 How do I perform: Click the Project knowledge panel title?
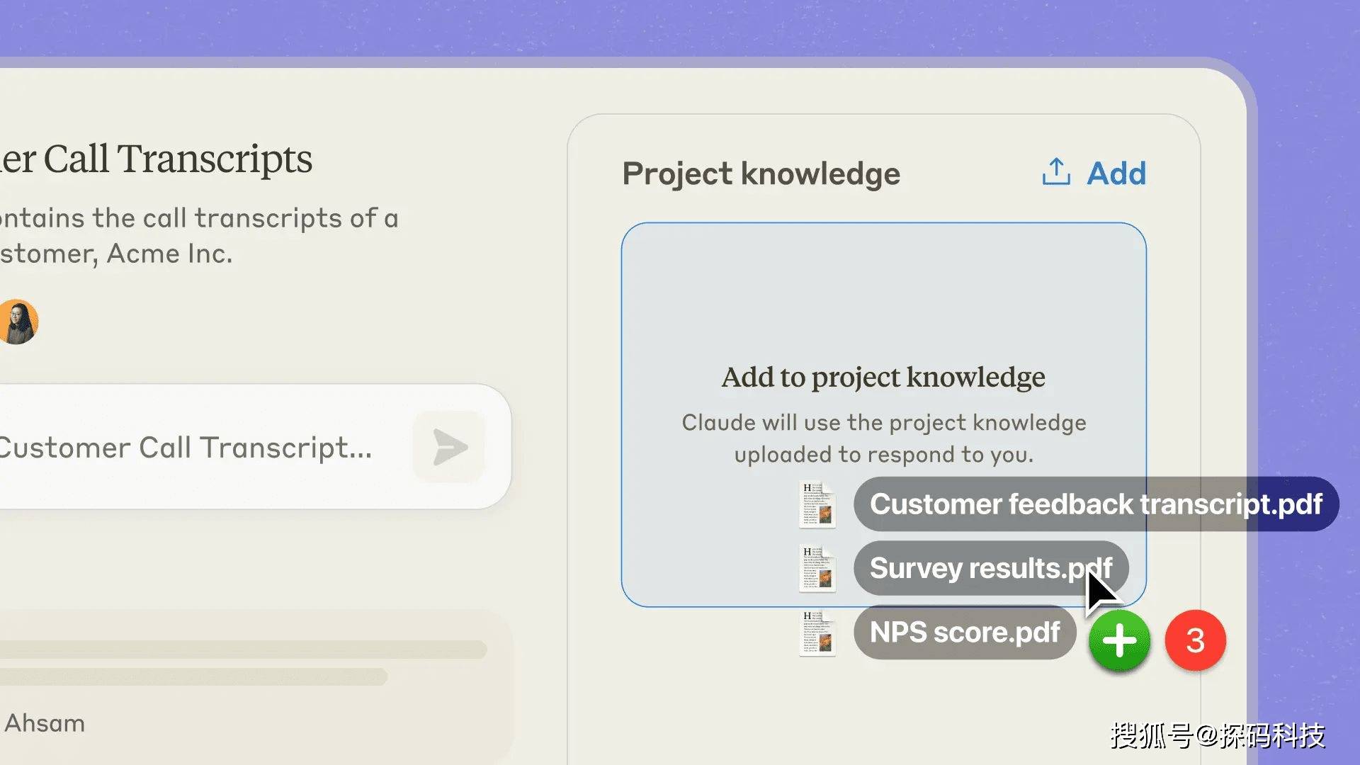(x=761, y=174)
